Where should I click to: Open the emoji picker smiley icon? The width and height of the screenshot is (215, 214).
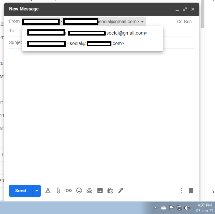79,191
